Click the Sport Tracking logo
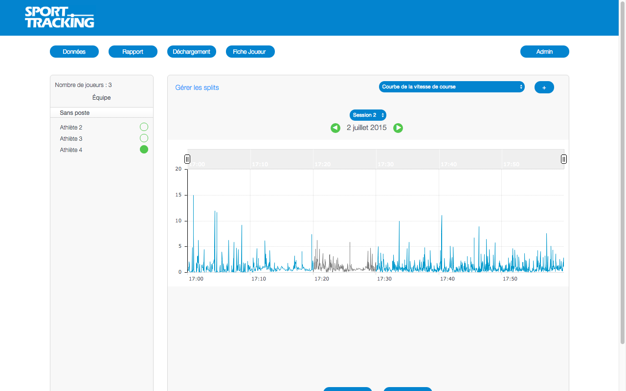626x391 pixels. click(59, 18)
